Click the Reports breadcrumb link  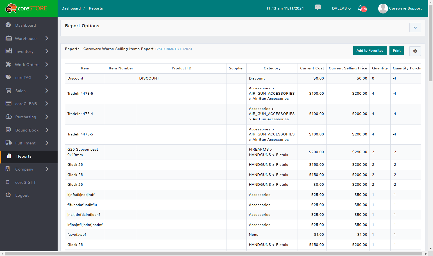coord(96,8)
